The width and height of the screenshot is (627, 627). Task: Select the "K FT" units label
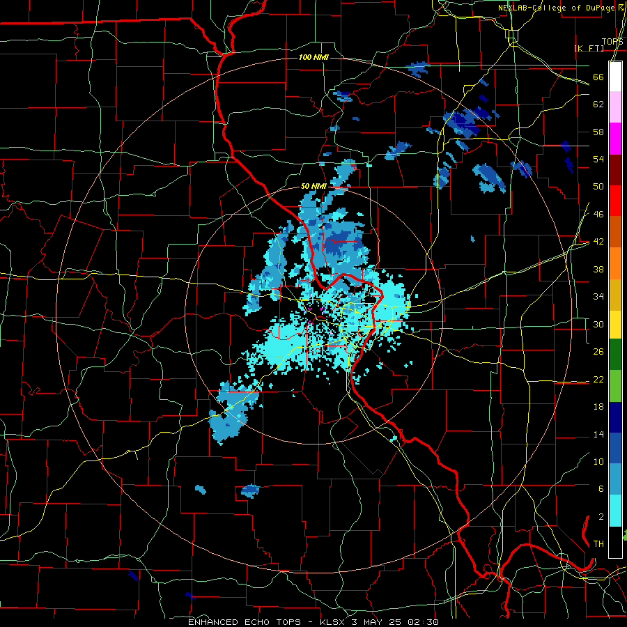coord(589,48)
